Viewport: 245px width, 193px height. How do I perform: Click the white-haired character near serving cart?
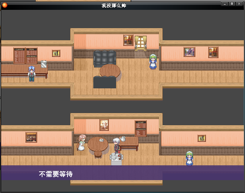point(116,146)
